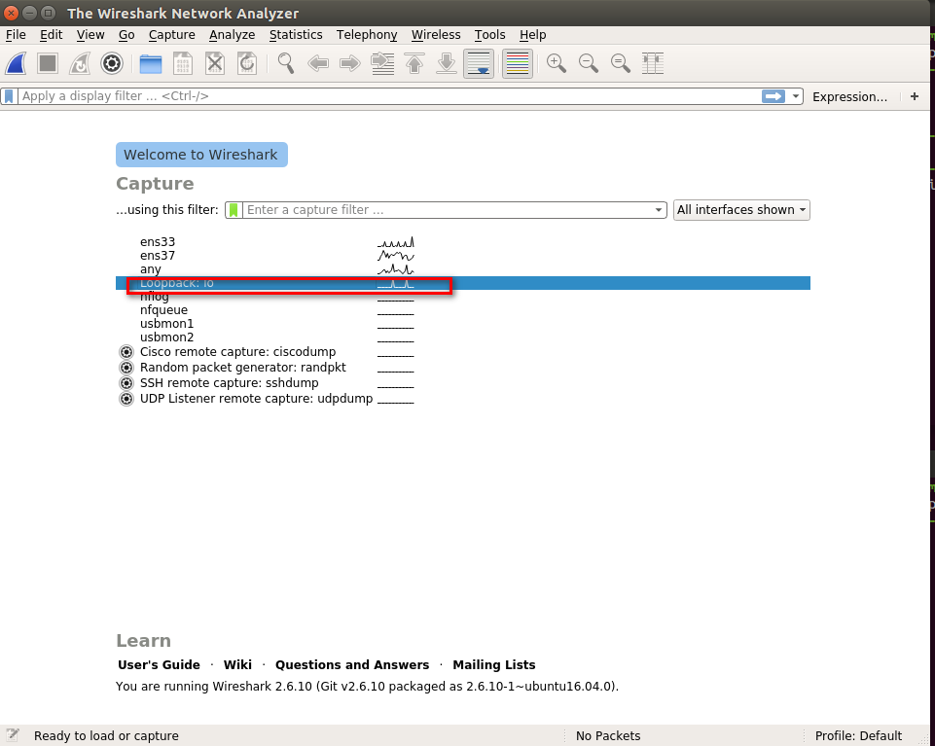This screenshot has width=935, height=746.
Task: Open the View menu
Action: pos(90,35)
